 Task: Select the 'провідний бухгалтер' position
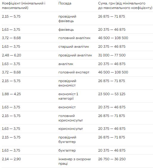pyautogui.click(x=67, y=139)
